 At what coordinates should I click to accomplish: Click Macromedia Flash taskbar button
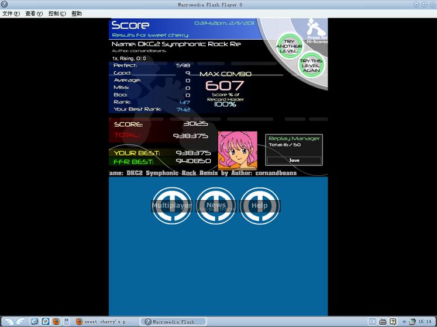pyautogui.click(x=174, y=321)
